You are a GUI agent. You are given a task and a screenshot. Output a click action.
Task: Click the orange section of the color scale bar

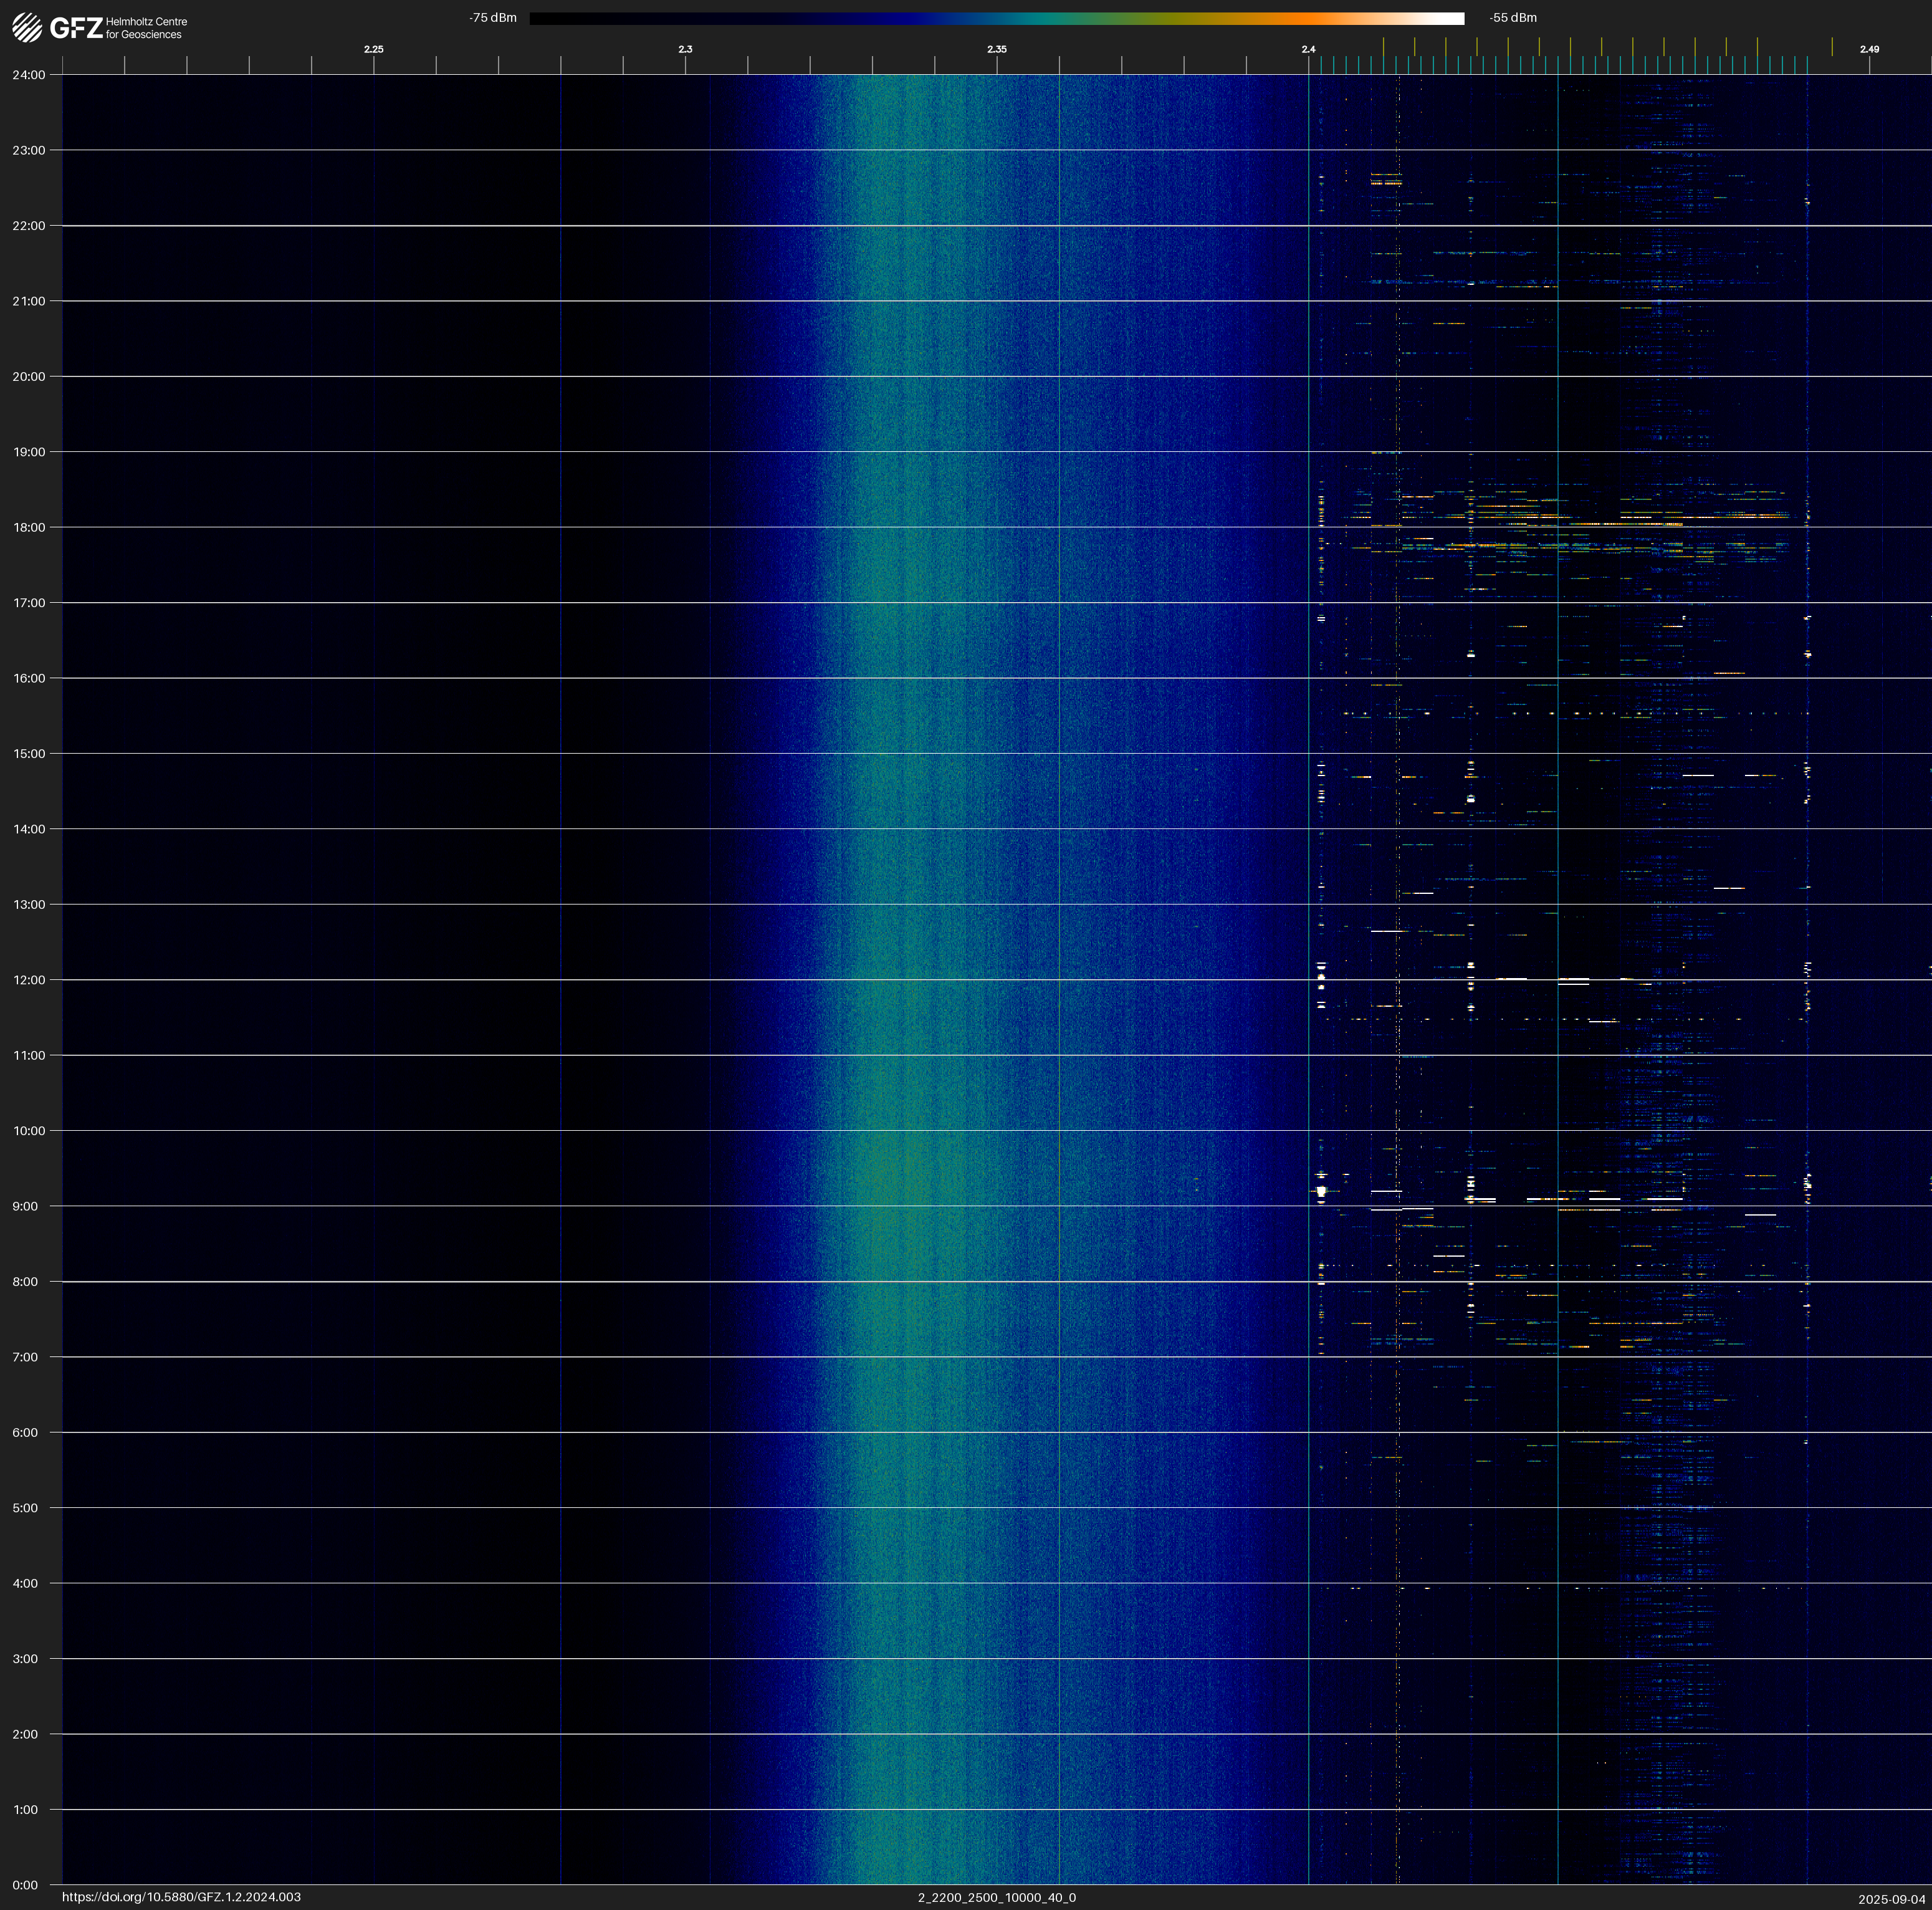[x=1310, y=18]
